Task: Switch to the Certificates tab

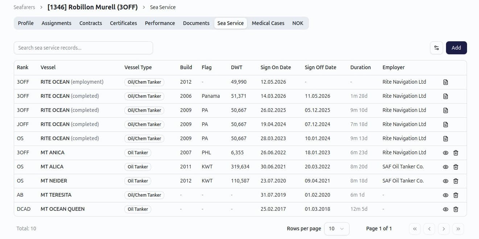Action: tap(124, 23)
